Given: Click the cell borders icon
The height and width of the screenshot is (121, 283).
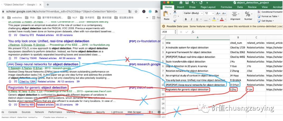Looking at the screenshot, I should click(205, 19).
